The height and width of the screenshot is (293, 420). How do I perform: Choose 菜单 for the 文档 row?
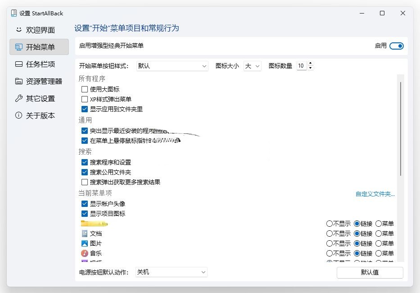coord(379,233)
